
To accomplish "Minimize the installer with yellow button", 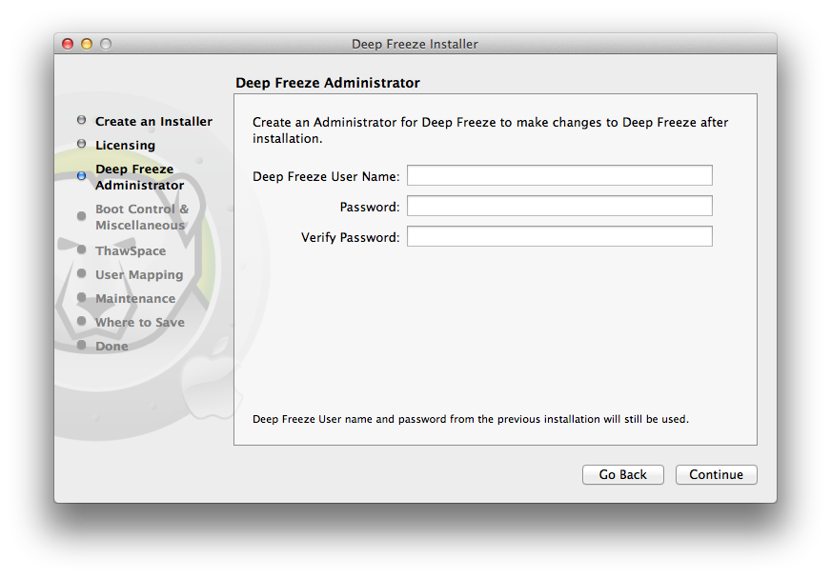I will (x=87, y=44).
